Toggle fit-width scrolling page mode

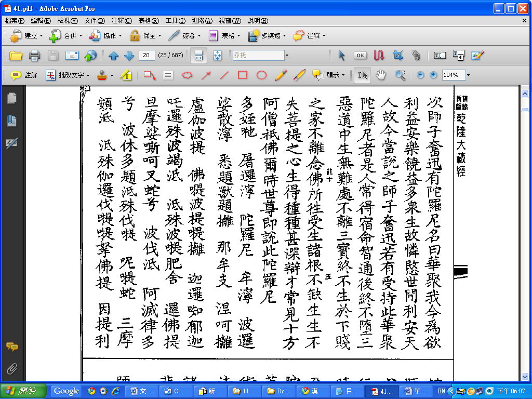pyautogui.click(x=198, y=56)
